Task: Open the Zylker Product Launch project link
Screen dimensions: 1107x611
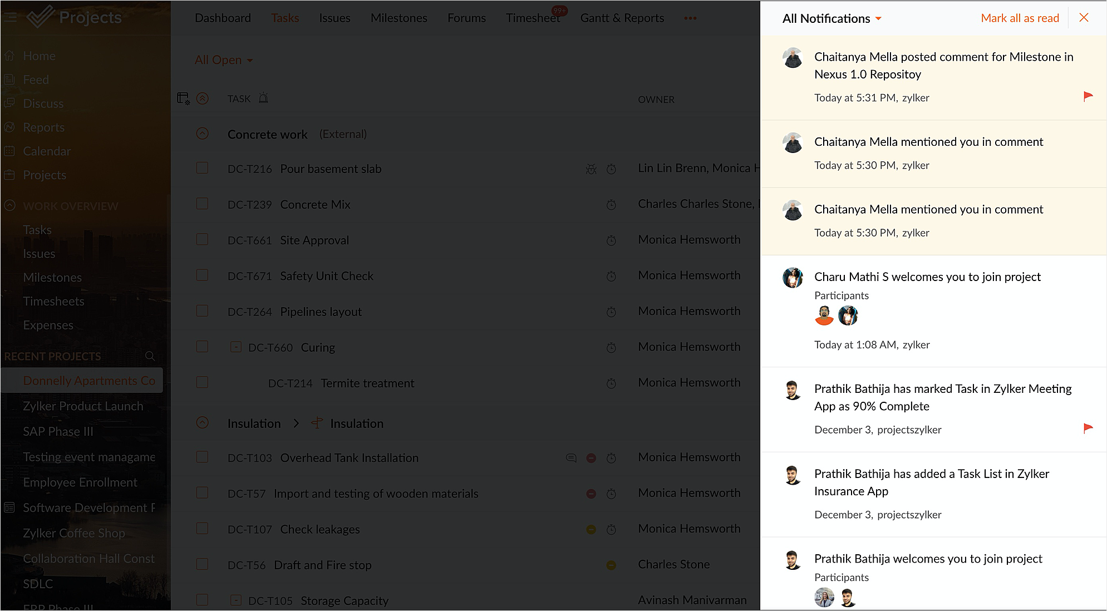Action: click(83, 406)
